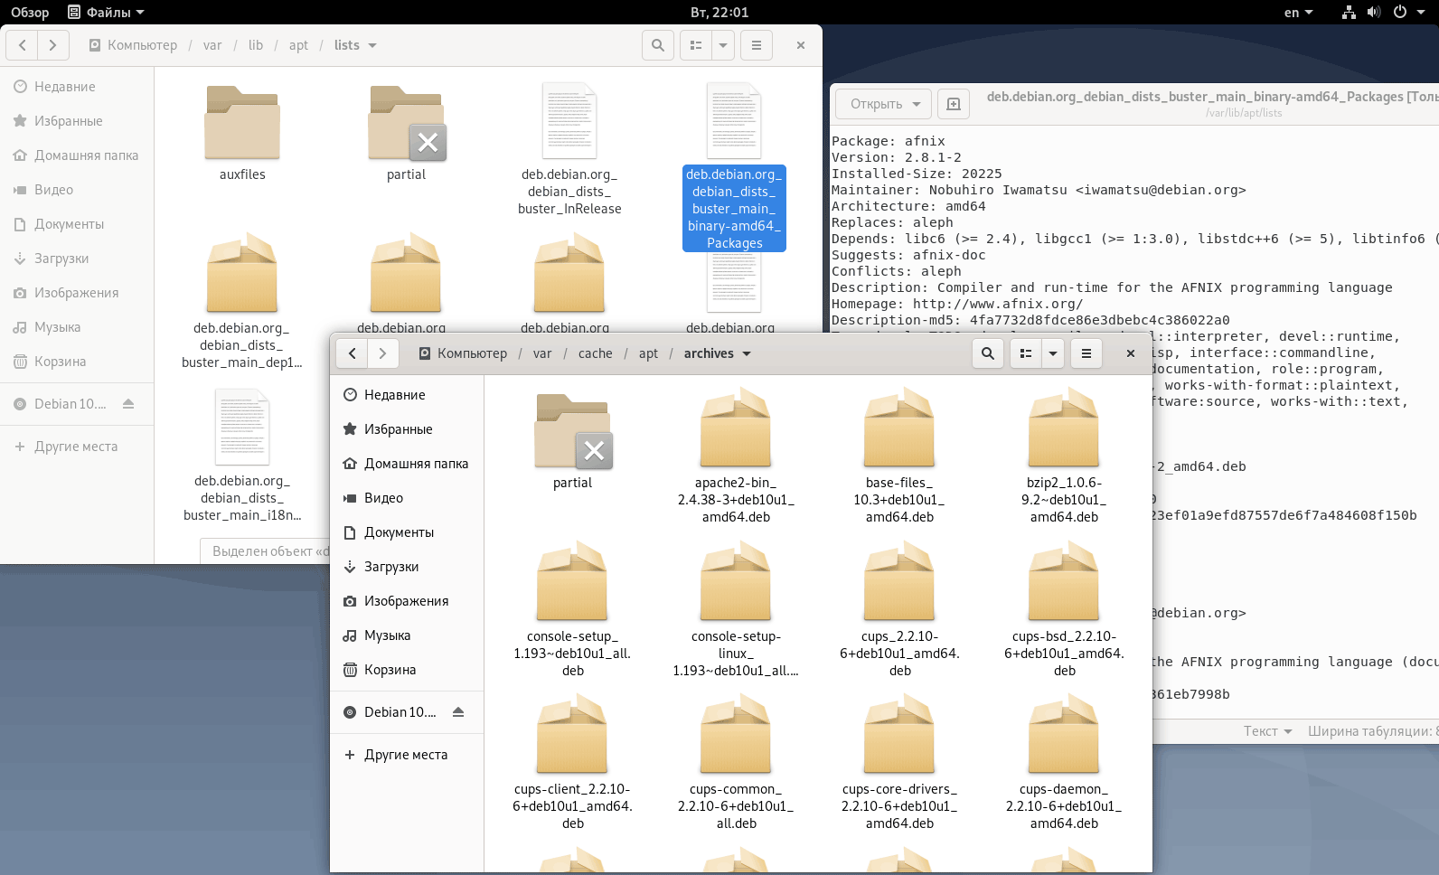Click the apt breadcrumb in lists window
Screen dimensions: 1439x875
[x=298, y=45]
